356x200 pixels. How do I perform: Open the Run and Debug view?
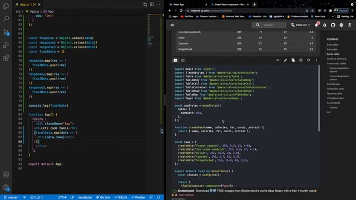click(6, 45)
